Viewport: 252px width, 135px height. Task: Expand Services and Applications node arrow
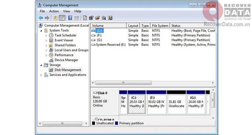coord(41,75)
